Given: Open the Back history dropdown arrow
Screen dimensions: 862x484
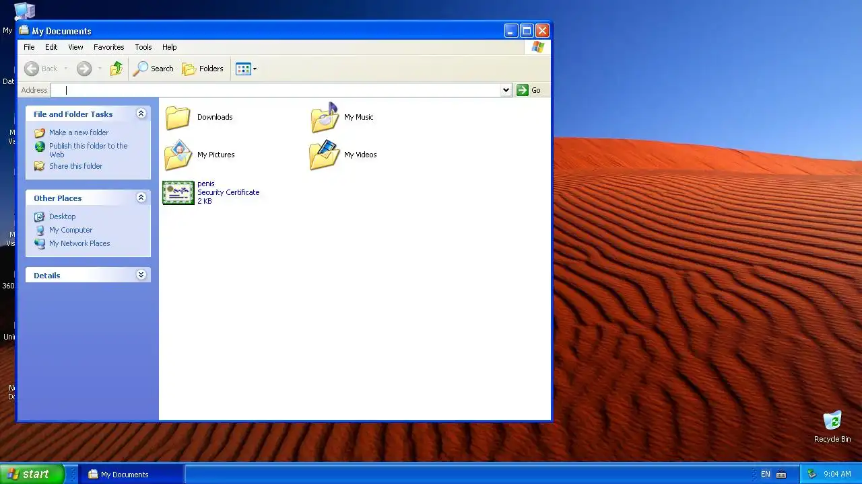Looking at the screenshot, I should pyautogui.click(x=66, y=69).
